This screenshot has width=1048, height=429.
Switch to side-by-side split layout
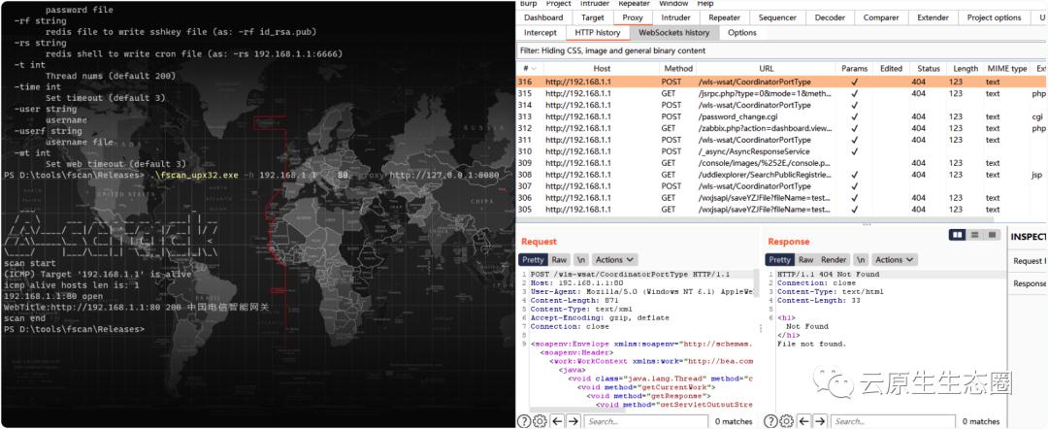[959, 235]
